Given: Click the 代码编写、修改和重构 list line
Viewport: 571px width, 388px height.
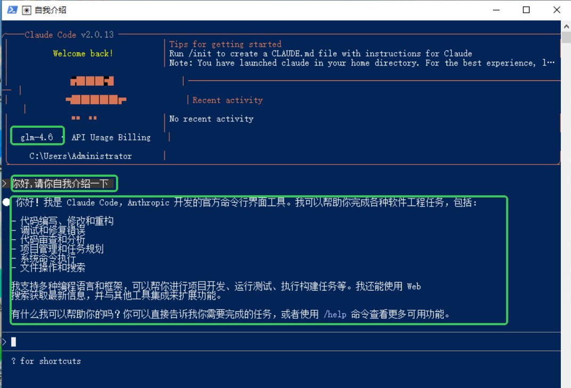Looking at the screenshot, I should (63, 221).
